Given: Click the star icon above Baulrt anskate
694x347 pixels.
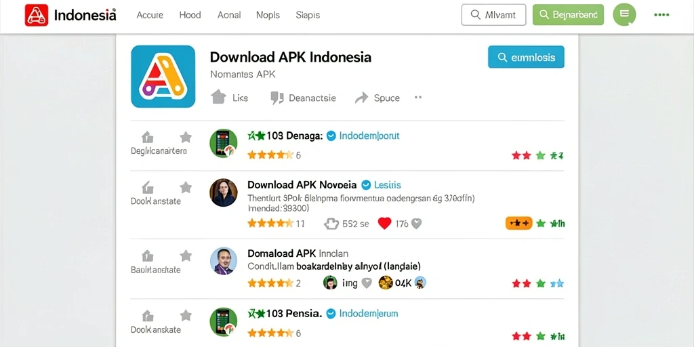Looking at the screenshot, I should 186,256.
